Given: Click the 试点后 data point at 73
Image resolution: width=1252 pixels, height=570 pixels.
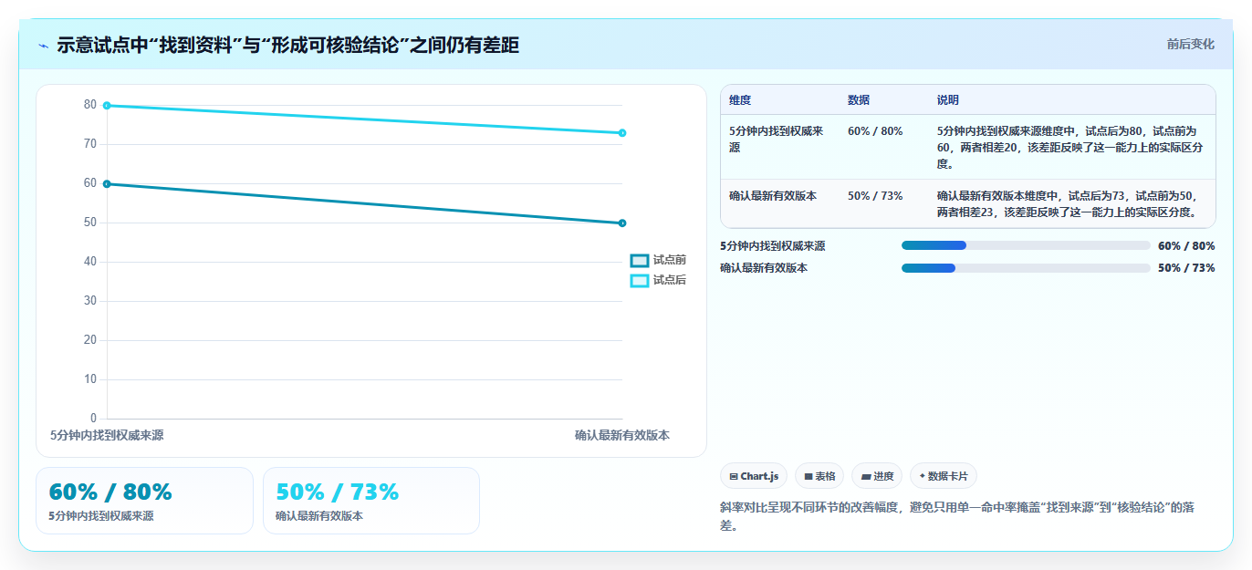Looking at the screenshot, I should point(622,133).
